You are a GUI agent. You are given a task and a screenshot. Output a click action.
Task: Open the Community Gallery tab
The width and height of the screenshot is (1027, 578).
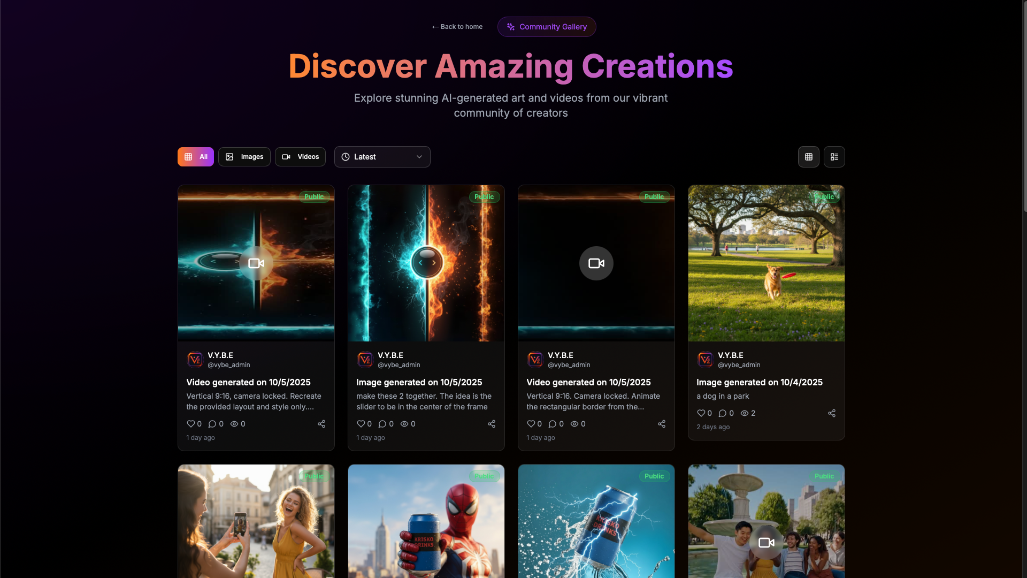546,27
